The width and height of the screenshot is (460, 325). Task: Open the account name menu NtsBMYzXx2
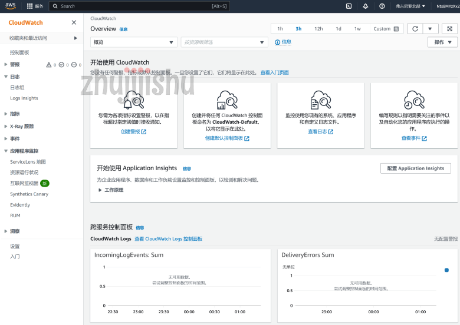(x=448, y=6)
